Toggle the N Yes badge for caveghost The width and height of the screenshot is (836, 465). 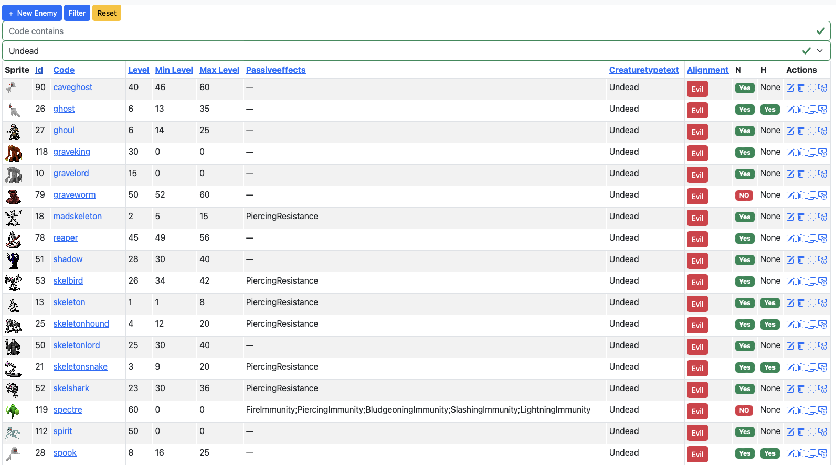[745, 88]
